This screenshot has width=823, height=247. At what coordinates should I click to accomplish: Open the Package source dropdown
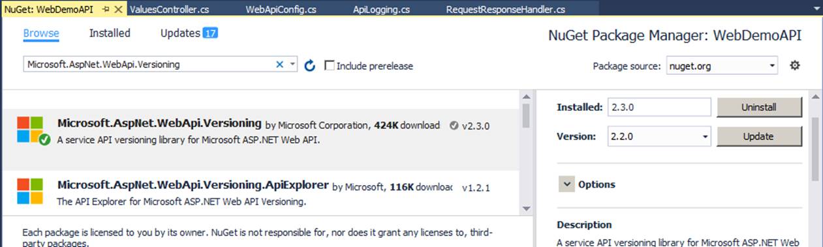pos(722,66)
